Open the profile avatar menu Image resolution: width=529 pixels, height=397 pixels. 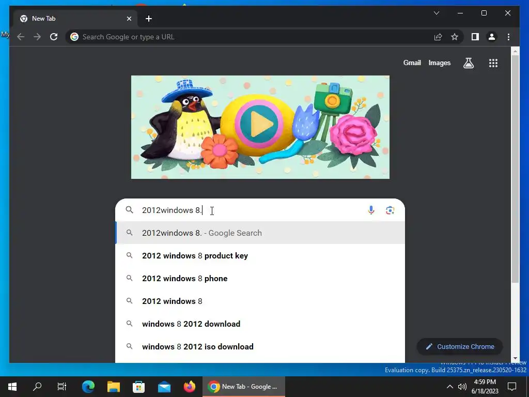tap(492, 37)
